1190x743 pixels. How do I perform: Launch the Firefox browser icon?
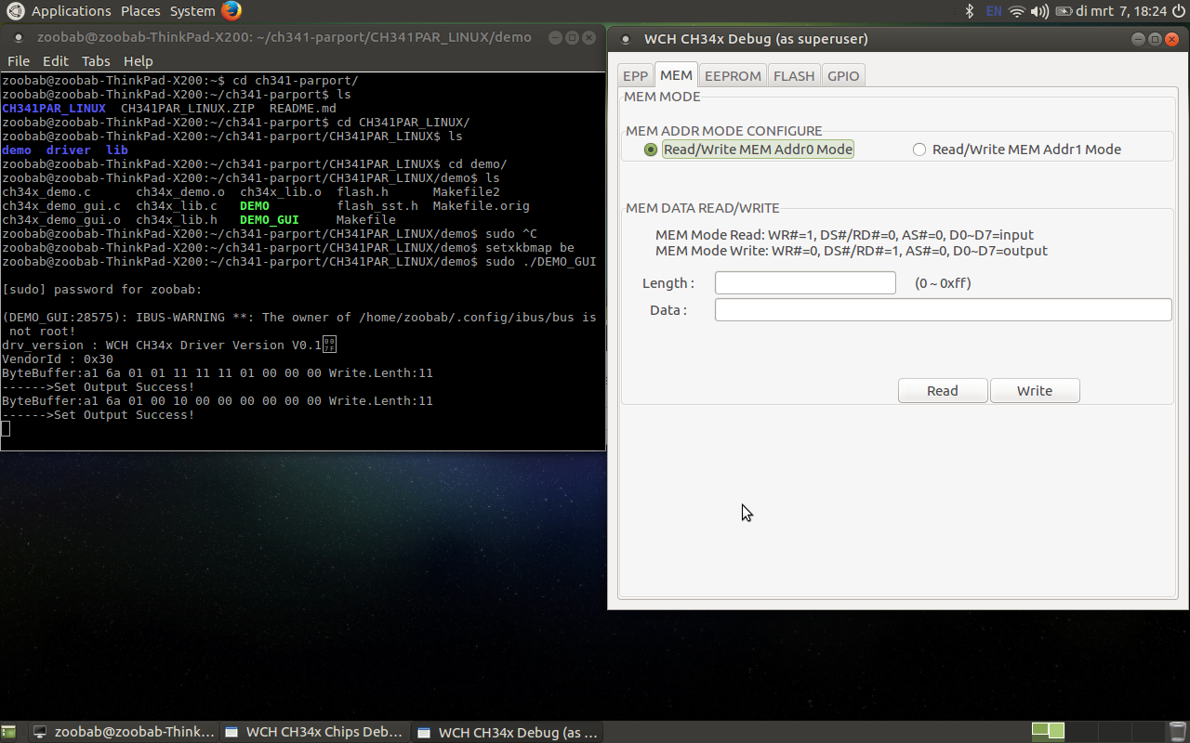[231, 11]
